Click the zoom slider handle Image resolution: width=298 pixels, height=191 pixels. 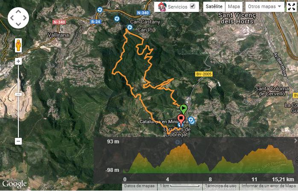(x=18, y=94)
